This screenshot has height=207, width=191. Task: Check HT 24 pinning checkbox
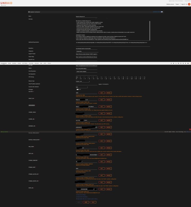(113, 79)
